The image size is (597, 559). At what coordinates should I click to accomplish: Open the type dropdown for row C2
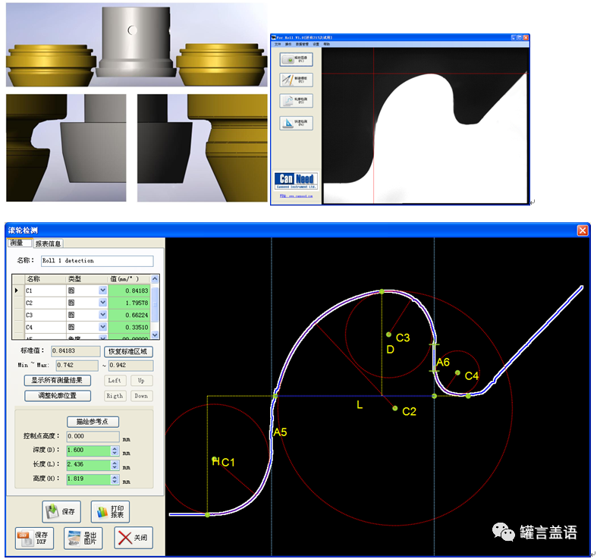coord(103,303)
